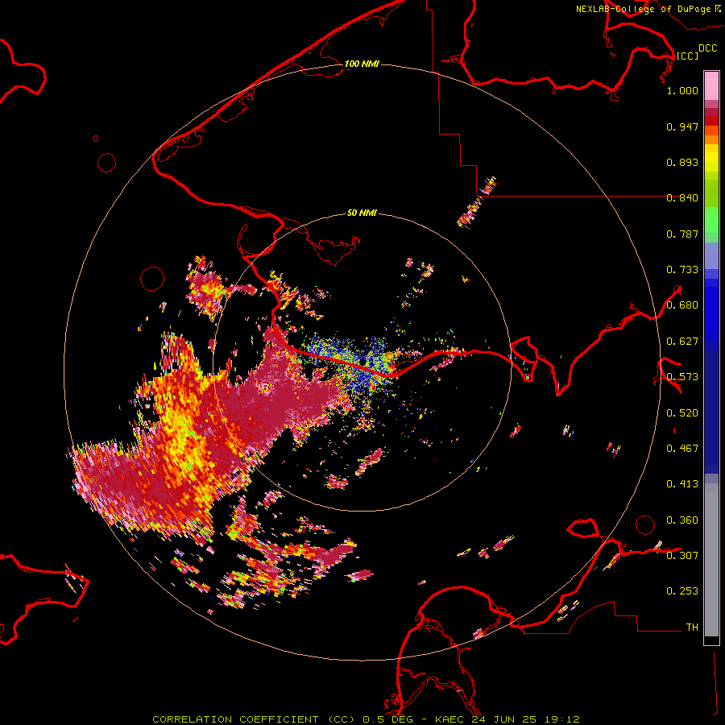Click the 0.680 scale value
The image size is (725, 725).
[682, 305]
